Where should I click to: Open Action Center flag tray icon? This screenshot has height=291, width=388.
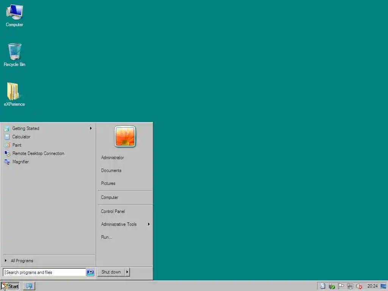[x=341, y=286]
